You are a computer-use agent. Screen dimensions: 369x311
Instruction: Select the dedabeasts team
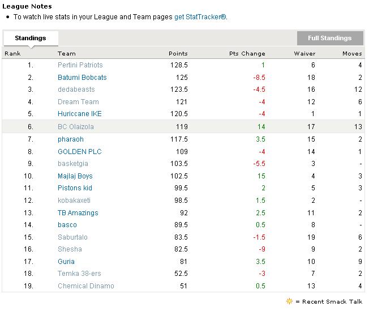tap(76, 90)
